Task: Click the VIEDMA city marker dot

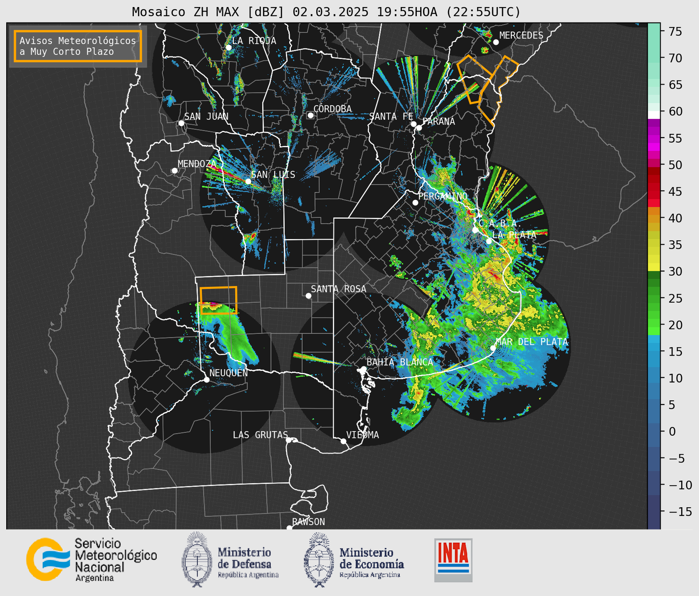Action: 343,441
